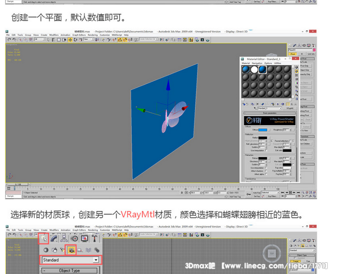The image size is (342, 274).
Task: Open the Navigation menu in Material Editor
Action: click(x=257, y=63)
